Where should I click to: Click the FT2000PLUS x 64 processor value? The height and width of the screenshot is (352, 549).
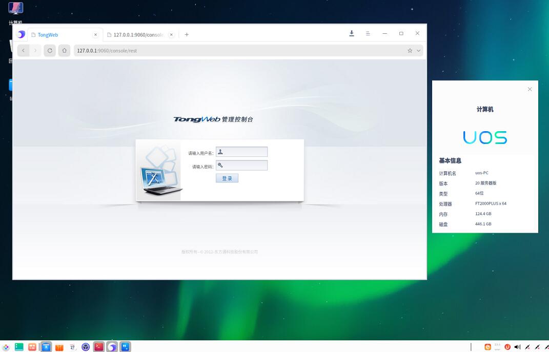tap(491, 203)
